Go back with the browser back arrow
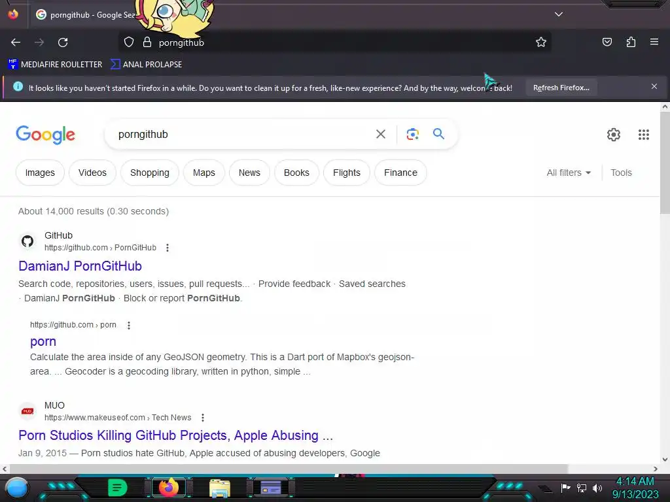Viewport: 670px width, 502px height. point(16,42)
